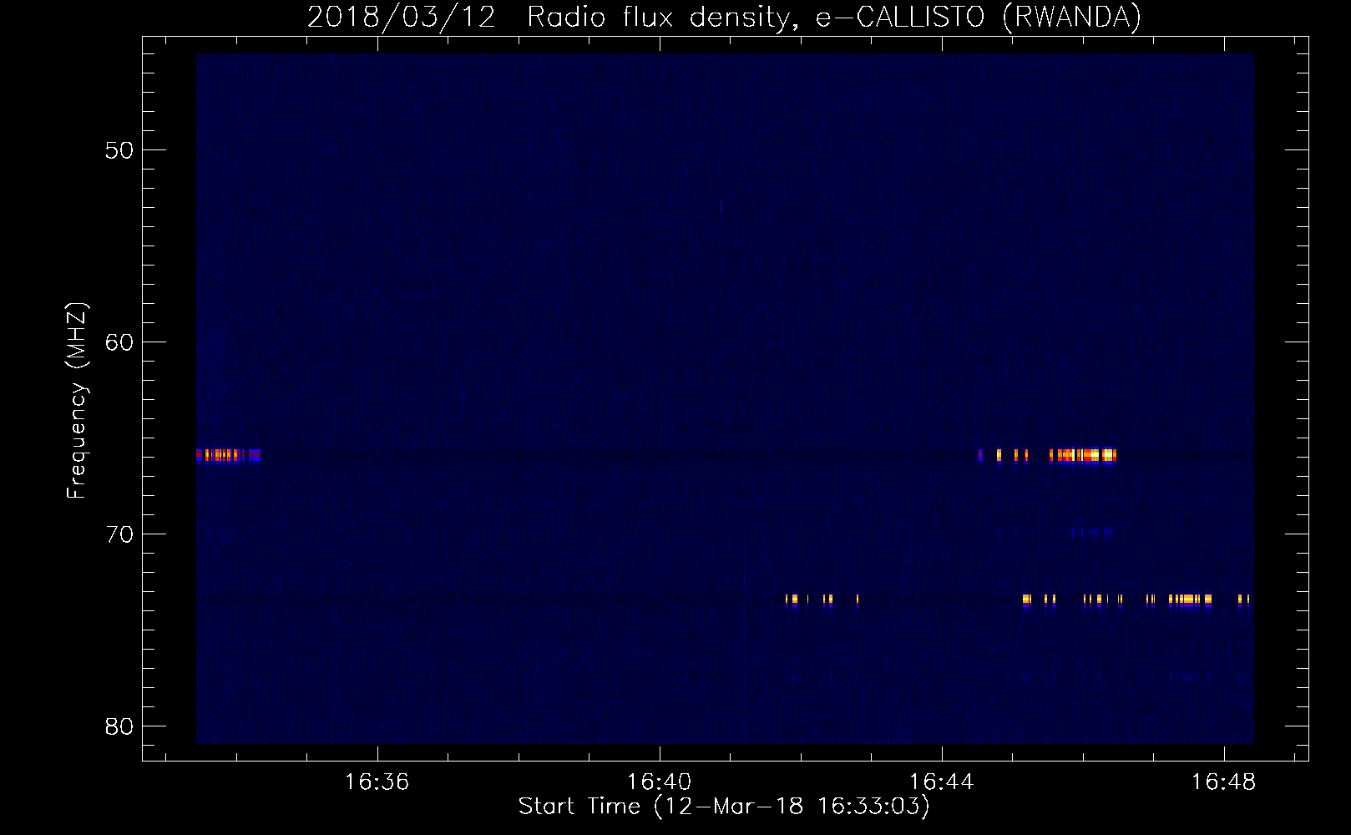Click the bright 66 MHz burst near 16:46
This screenshot has height=835, width=1351.
click(x=1083, y=455)
